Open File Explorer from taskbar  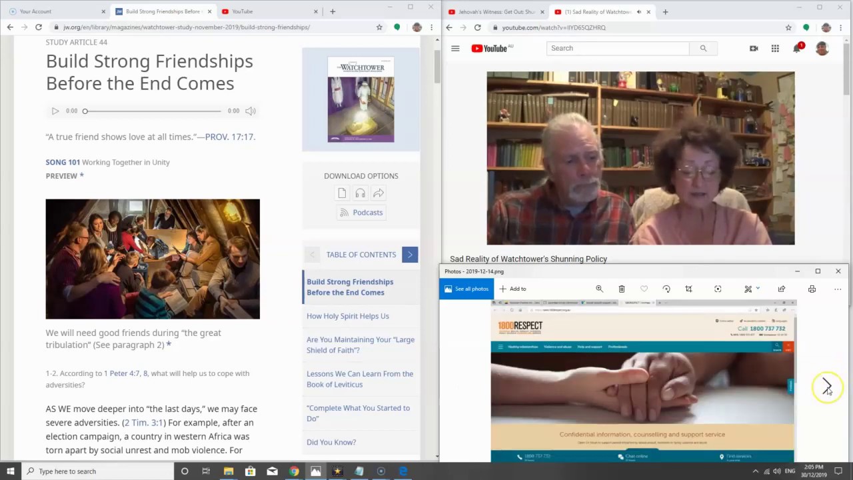click(x=228, y=471)
